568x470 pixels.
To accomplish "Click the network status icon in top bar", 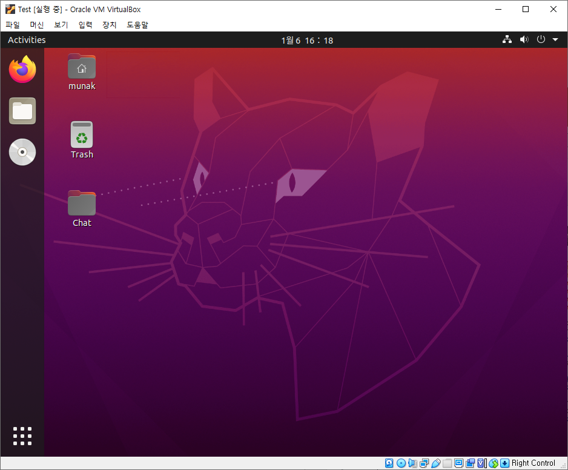I will coord(507,39).
